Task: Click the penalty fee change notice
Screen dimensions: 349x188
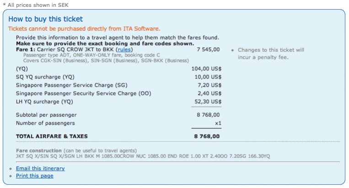Action: point(271,54)
